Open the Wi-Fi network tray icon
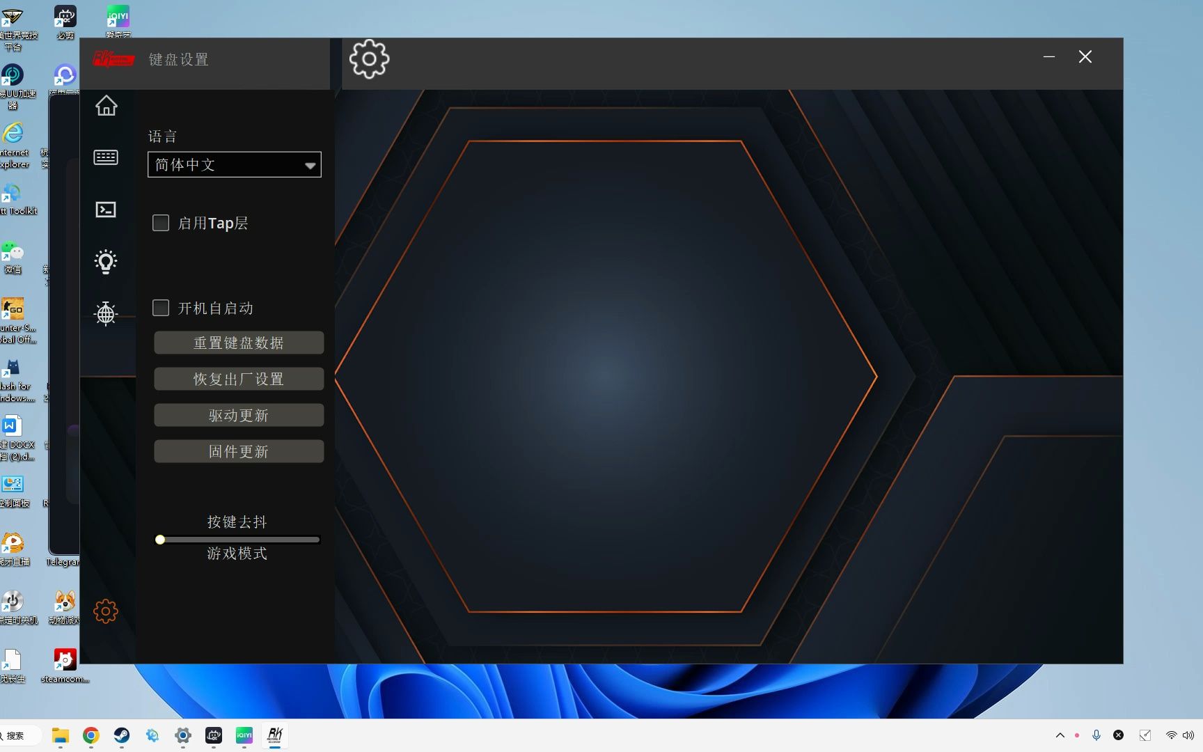1203x752 pixels. click(x=1172, y=735)
